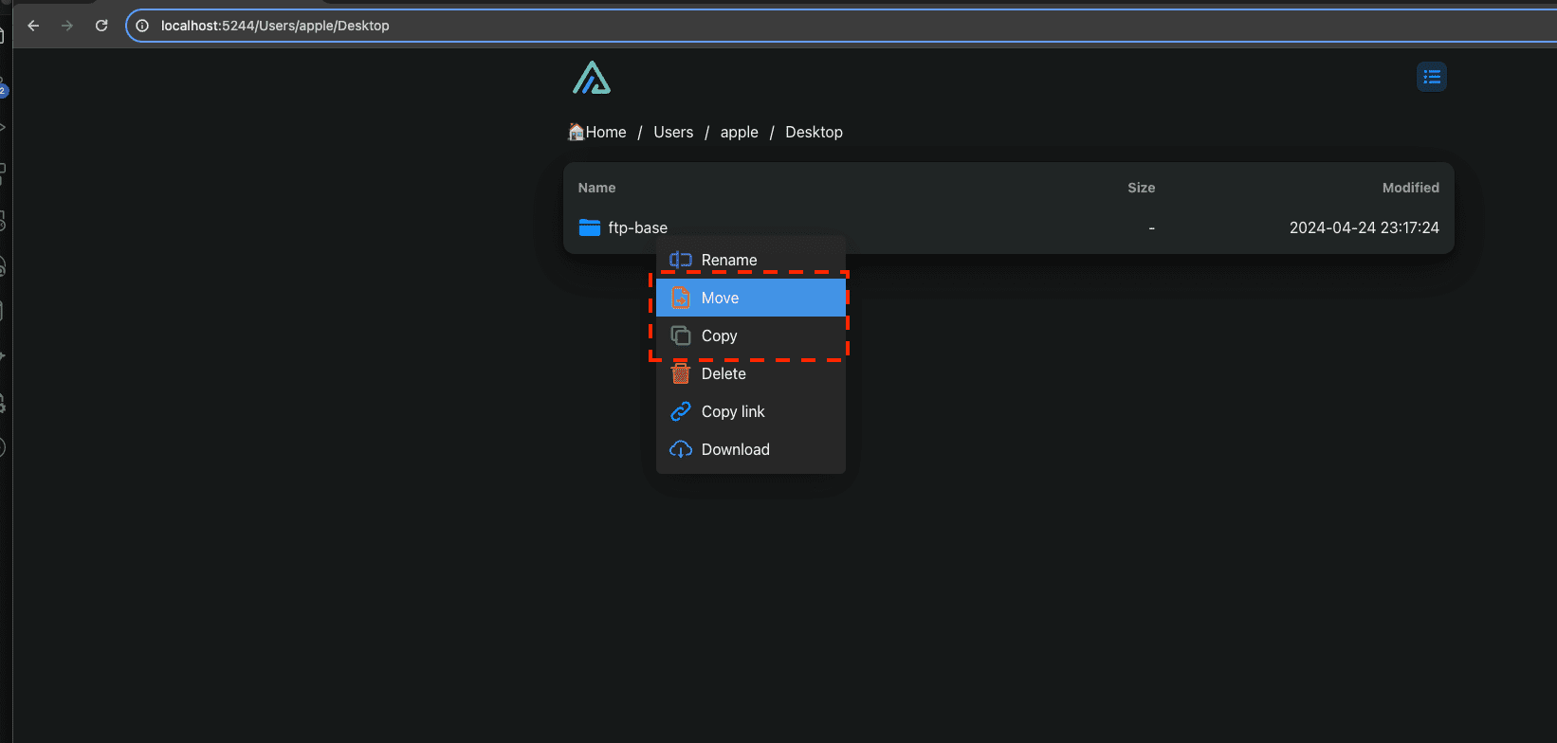Click the site info icon in address bar
Screen dimensions: 1557x743
tap(142, 26)
